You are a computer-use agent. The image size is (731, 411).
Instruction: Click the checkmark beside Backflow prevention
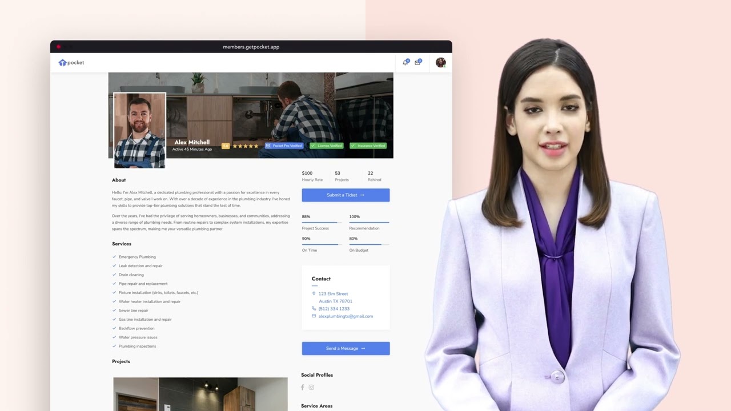[114, 328]
